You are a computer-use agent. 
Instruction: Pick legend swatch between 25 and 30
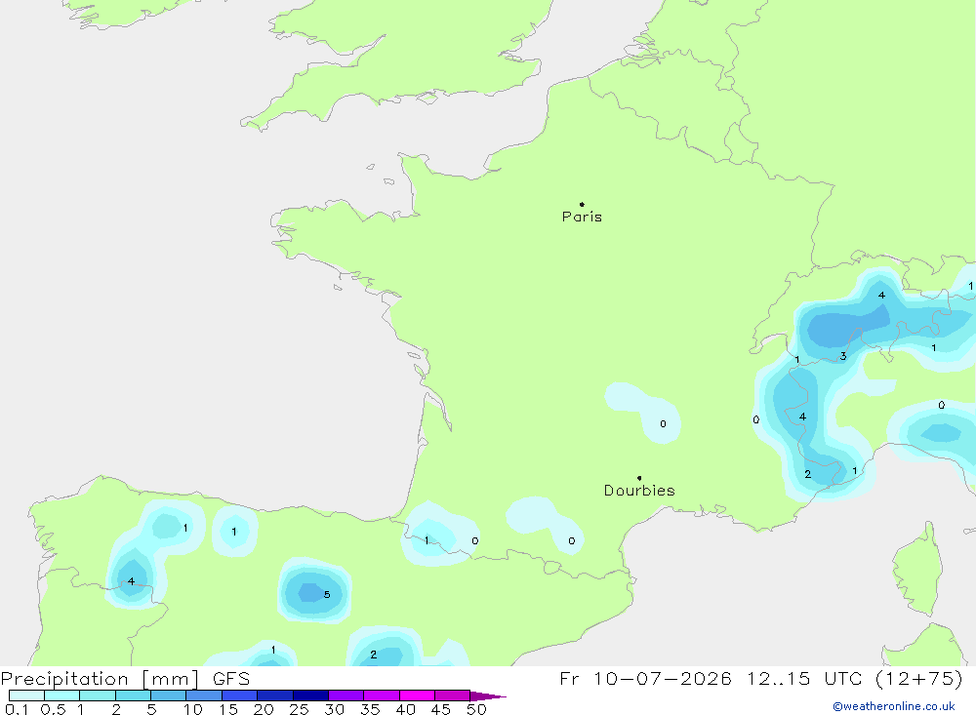[310, 695]
